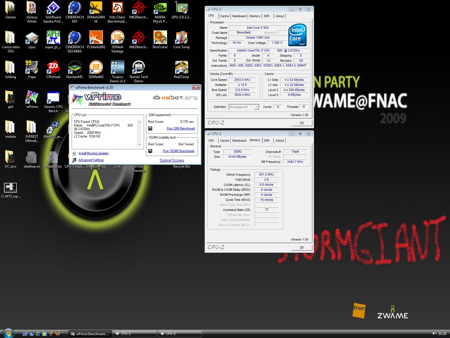Open the Recycle Bin

(181, 166)
